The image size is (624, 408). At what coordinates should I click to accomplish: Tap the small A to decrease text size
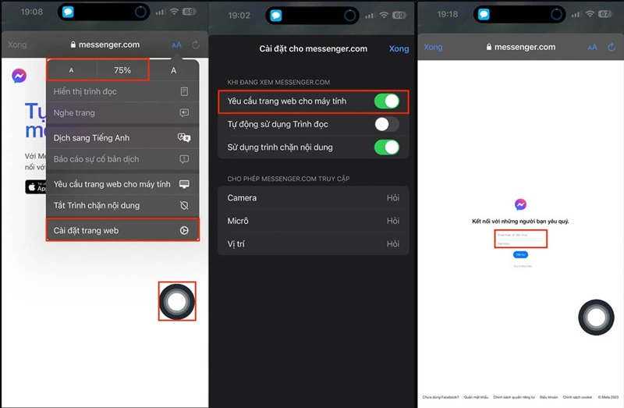tap(71, 70)
